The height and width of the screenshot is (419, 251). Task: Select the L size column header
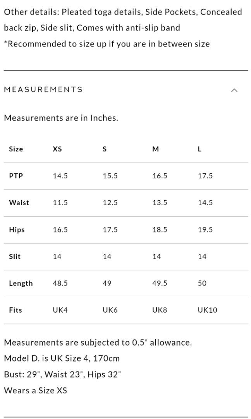199,149
